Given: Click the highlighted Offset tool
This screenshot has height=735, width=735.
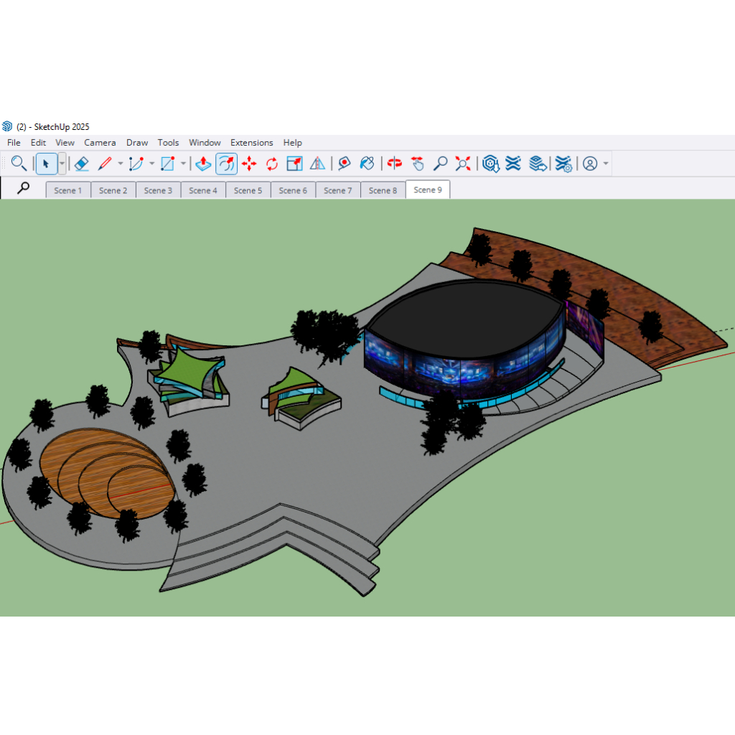Looking at the screenshot, I should (226, 164).
